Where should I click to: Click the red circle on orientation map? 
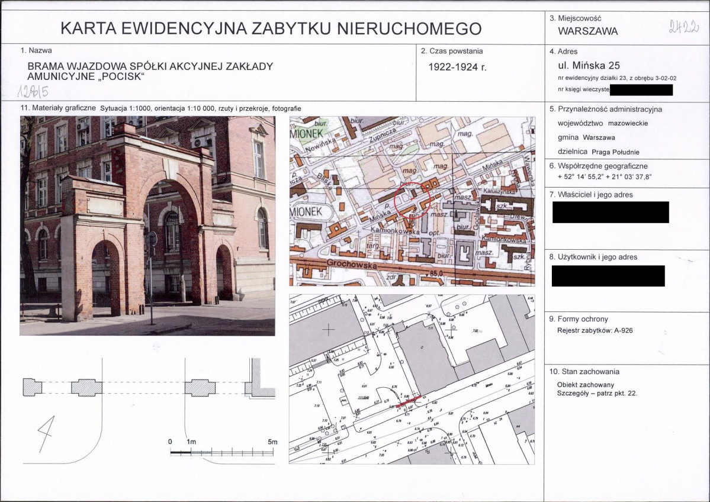click(412, 199)
